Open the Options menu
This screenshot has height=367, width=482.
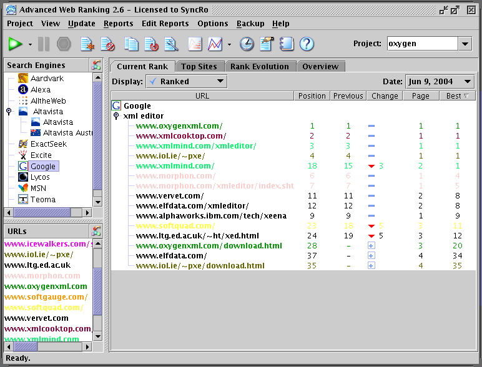213,24
